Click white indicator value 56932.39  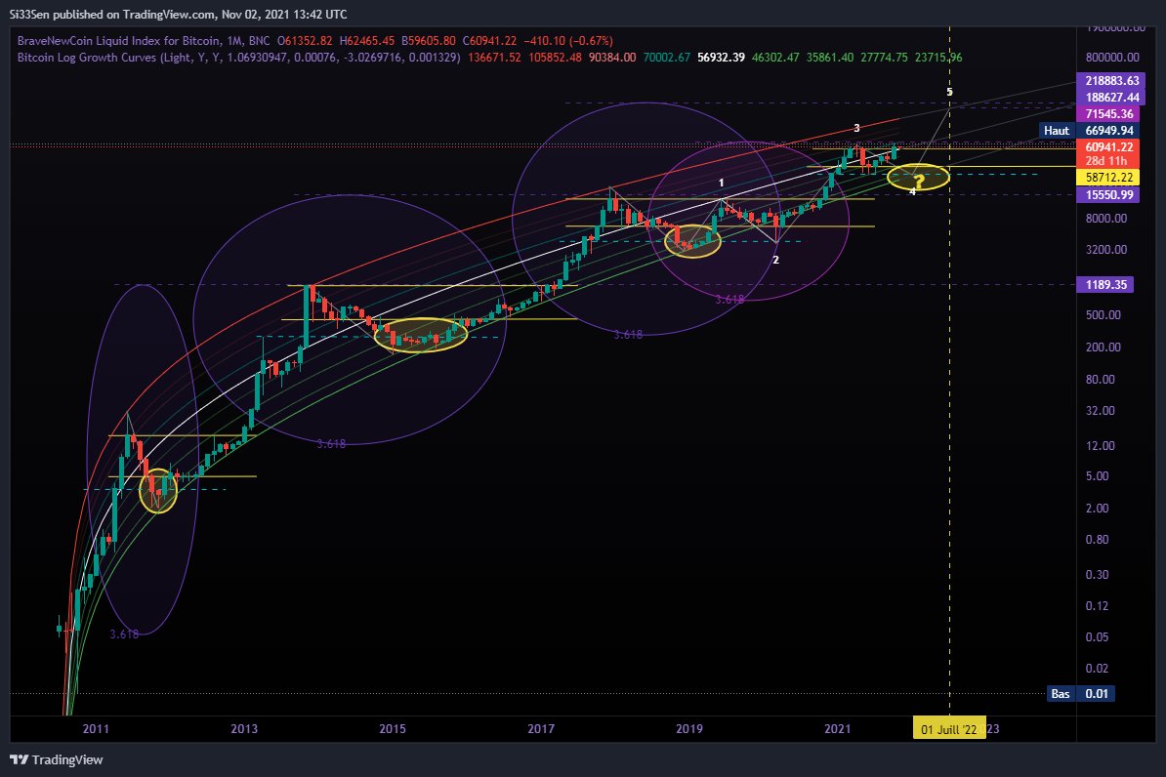(721, 58)
